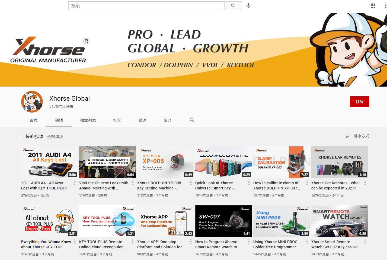Open title 'KEY TOOL PLUS Remote Online-cloud Recognition'
The height and width of the screenshot is (260, 387).
pyautogui.click(x=103, y=244)
